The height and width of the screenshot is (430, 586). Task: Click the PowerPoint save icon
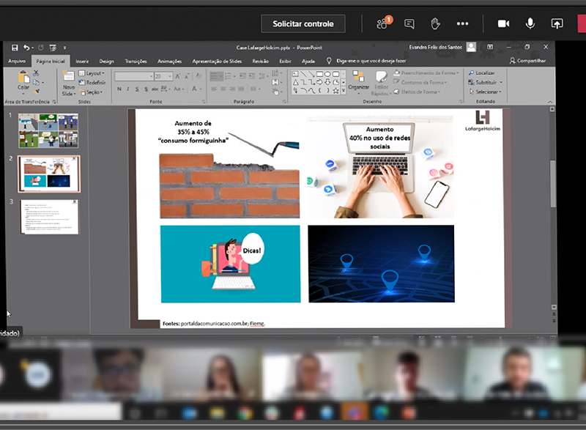pos(15,48)
